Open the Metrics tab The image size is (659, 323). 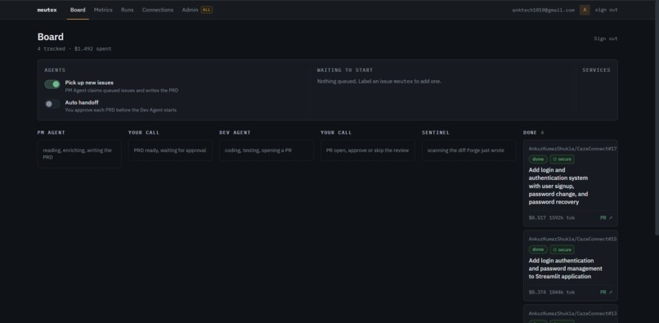click(x=103, y=10)
